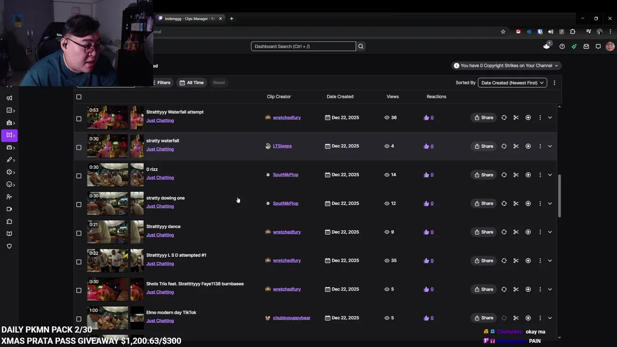This screenshot has height=347, width=617.
Task: Bookmark page with star icon
Action: point(503,32)
